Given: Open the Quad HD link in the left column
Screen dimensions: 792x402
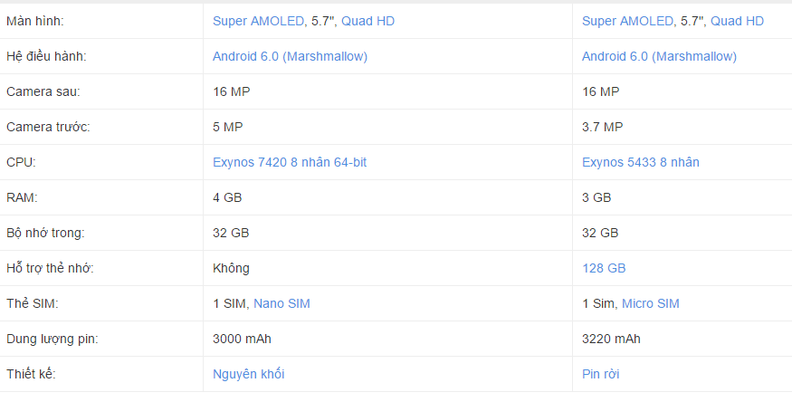Looking at the screenshot, I should [367, 21].
